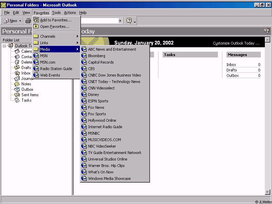Click the Radio Station Guide web icon
The width and height of the screenshot is (272, 204).
tap(36, 69)
